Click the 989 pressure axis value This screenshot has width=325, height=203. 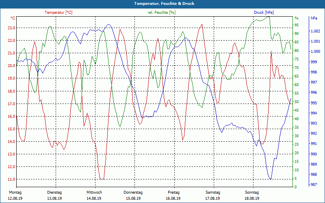[314, 164]
